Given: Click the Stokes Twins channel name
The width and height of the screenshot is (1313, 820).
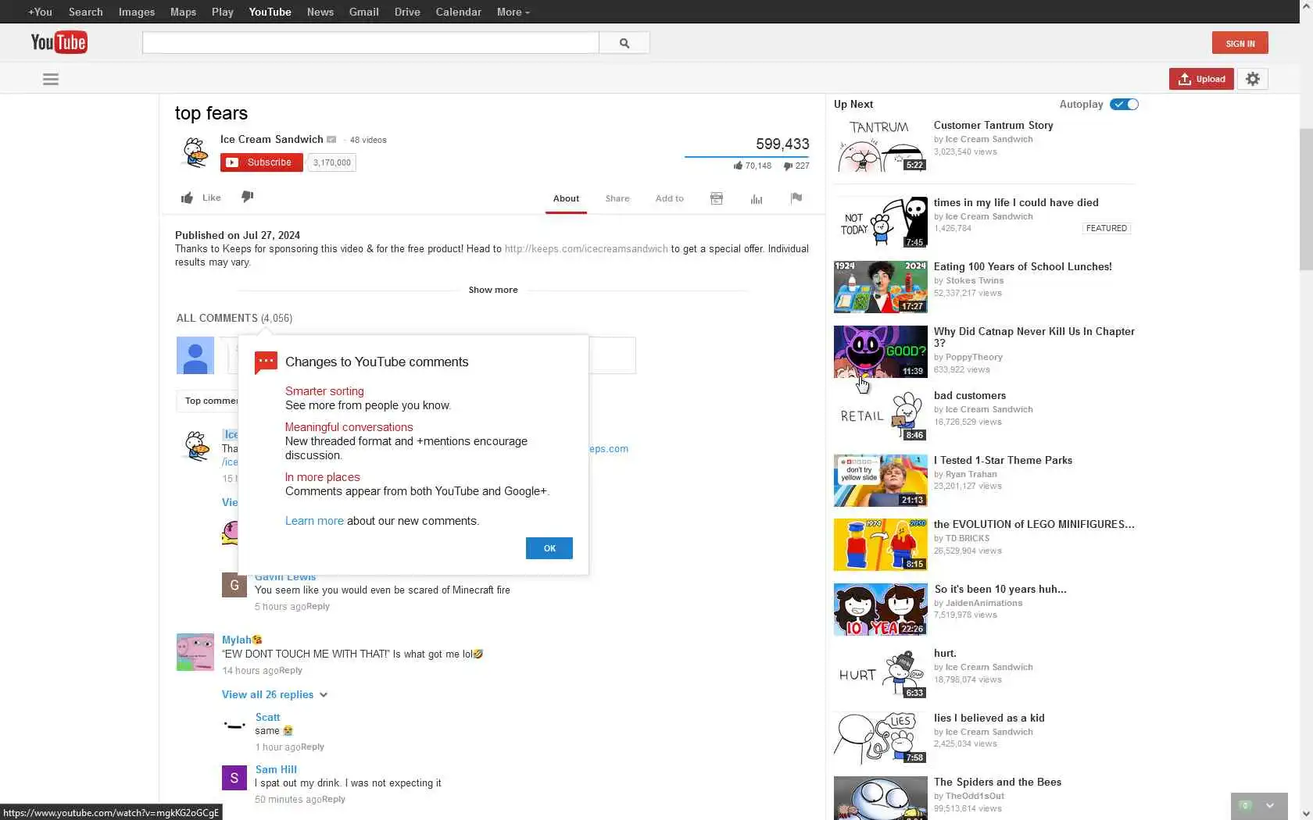Looking at the screenshot, I should pos(975,281).
